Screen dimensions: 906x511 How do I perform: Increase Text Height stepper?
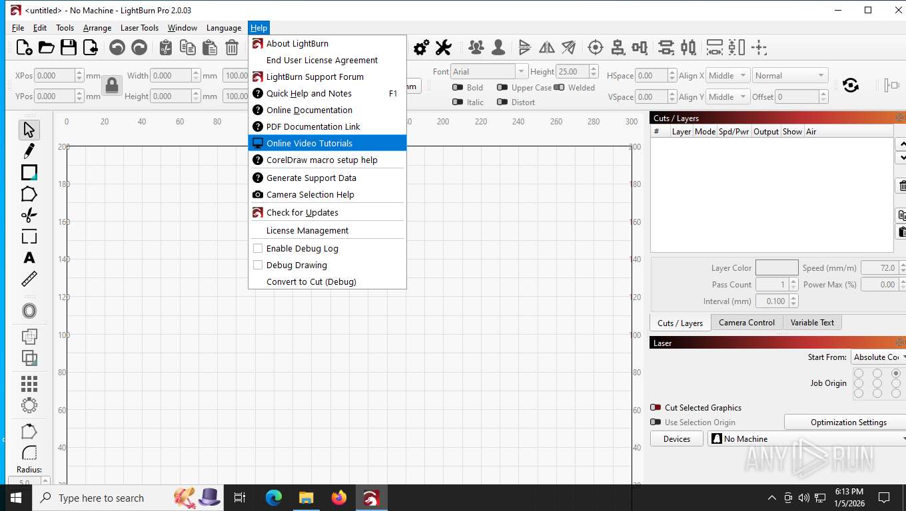[594, 68]
